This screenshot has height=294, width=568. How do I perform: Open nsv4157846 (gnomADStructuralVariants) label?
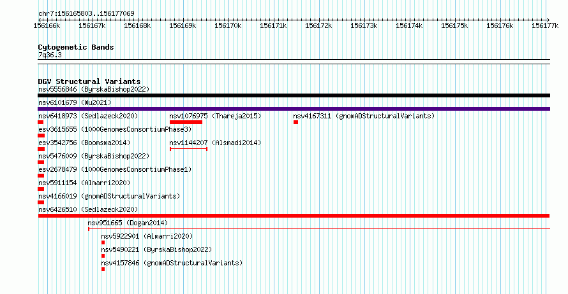point(172,263)
